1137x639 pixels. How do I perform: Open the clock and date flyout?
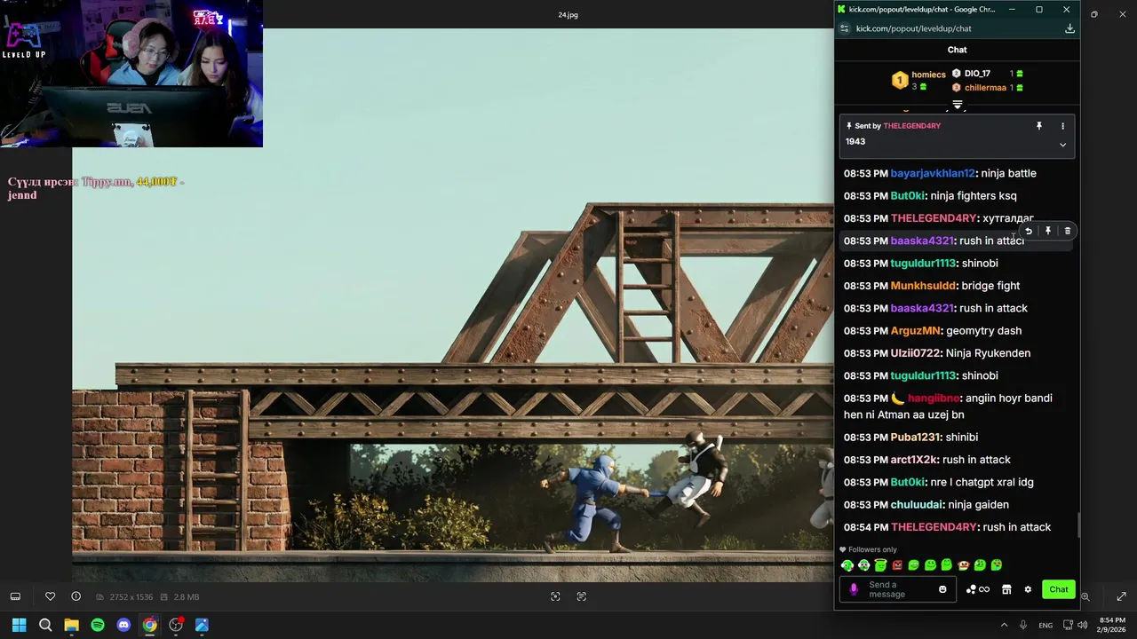click(x=1112, y=625)
